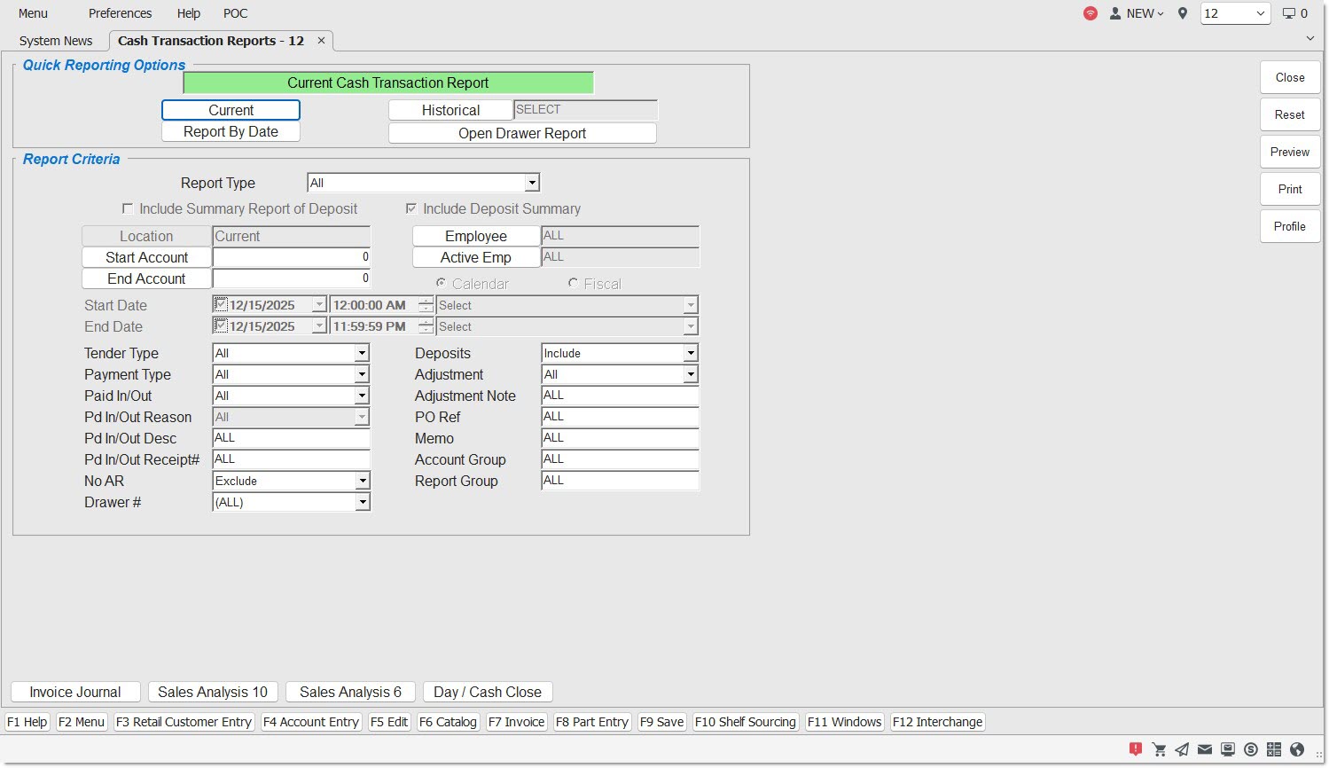Click the Preview button

click(1289, 152)
